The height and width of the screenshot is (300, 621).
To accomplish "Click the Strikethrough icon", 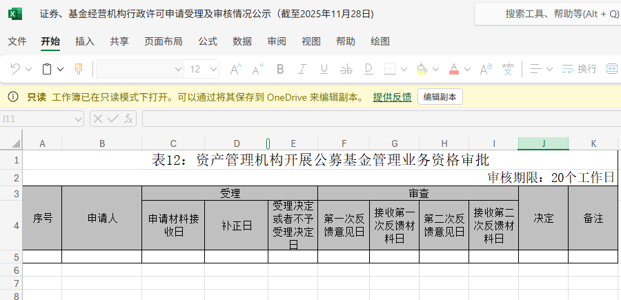I will pos(347,69).
